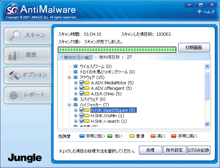Select A.ADV.MediaMotor (5) text
220x168 pixels.
[112, 83]
